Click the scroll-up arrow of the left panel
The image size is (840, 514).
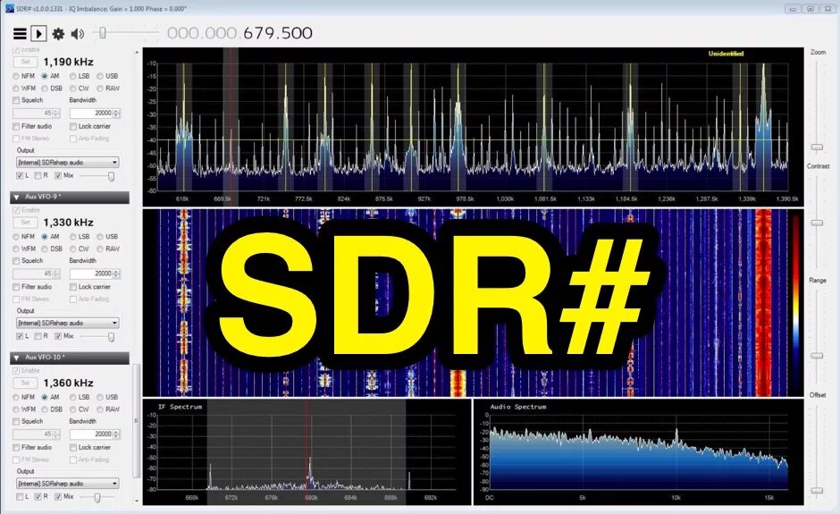pos(137,53)
